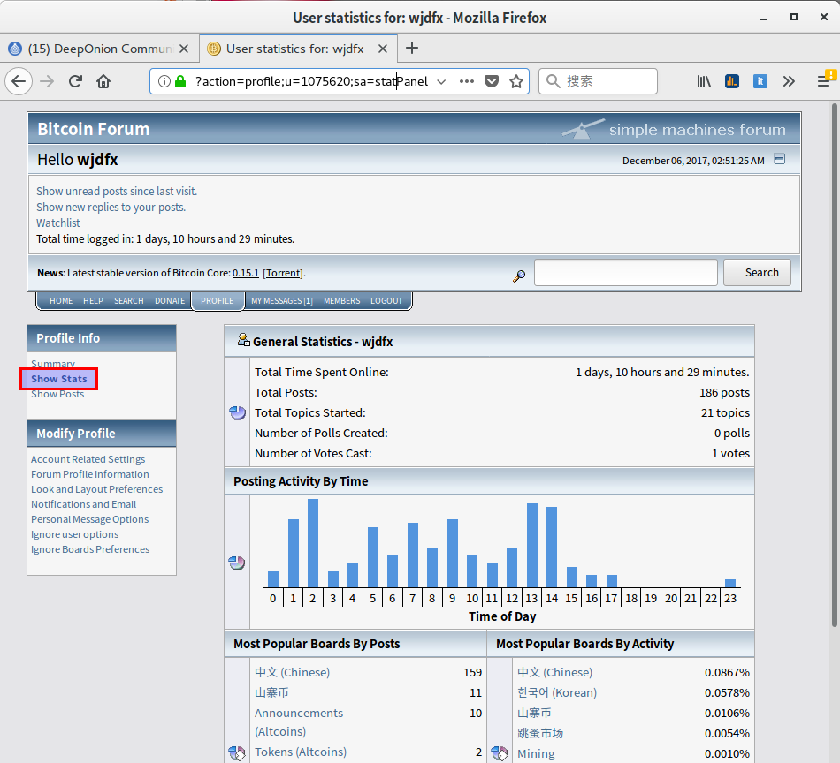This screenshot has height=763, width=840.
Task: Open Forum Profile Information
Action: [90, 474]
